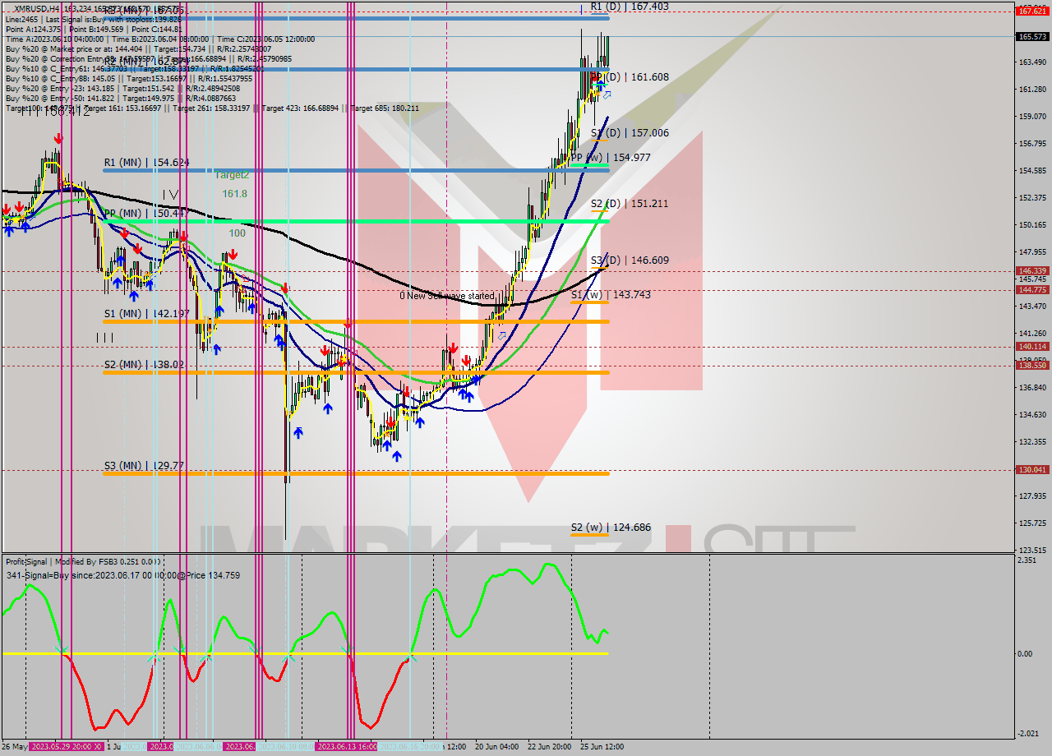
Task: Click the '0 New Sell wave started' text
Action: pyautogui.click(x=447, y=296)
